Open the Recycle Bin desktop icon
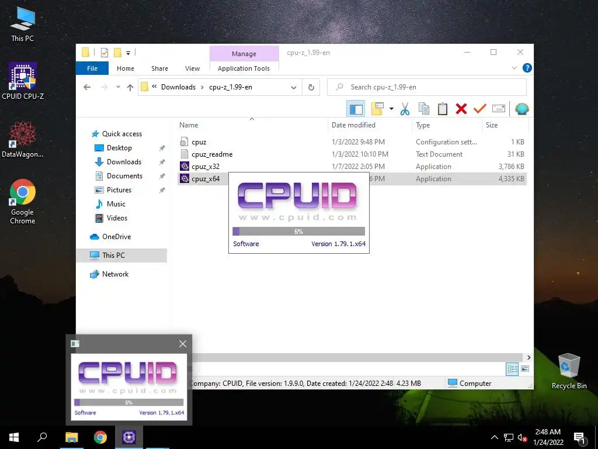The width and height of the screenshot is (598, 449). point(569,371)
